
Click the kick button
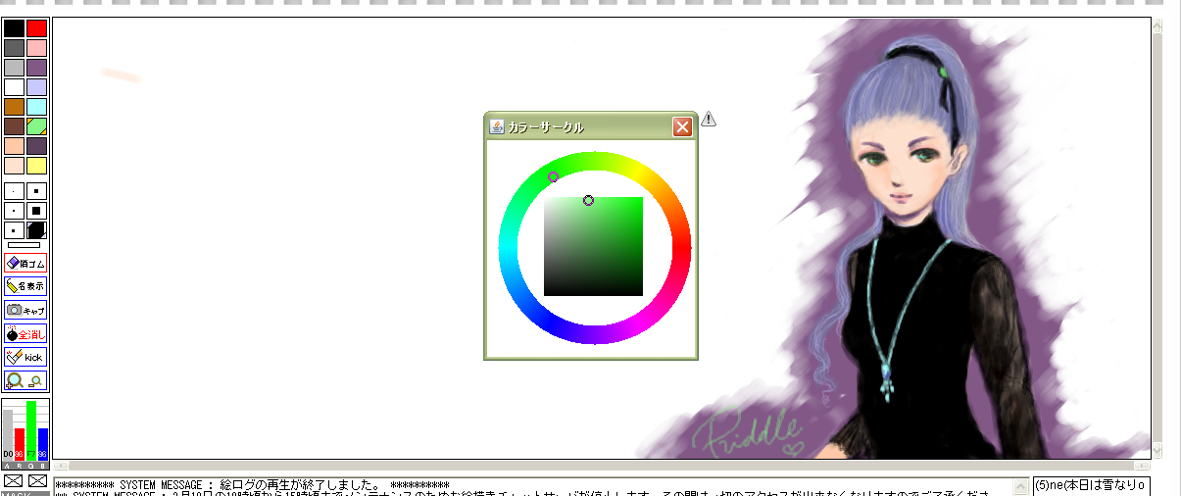[25, 357]
